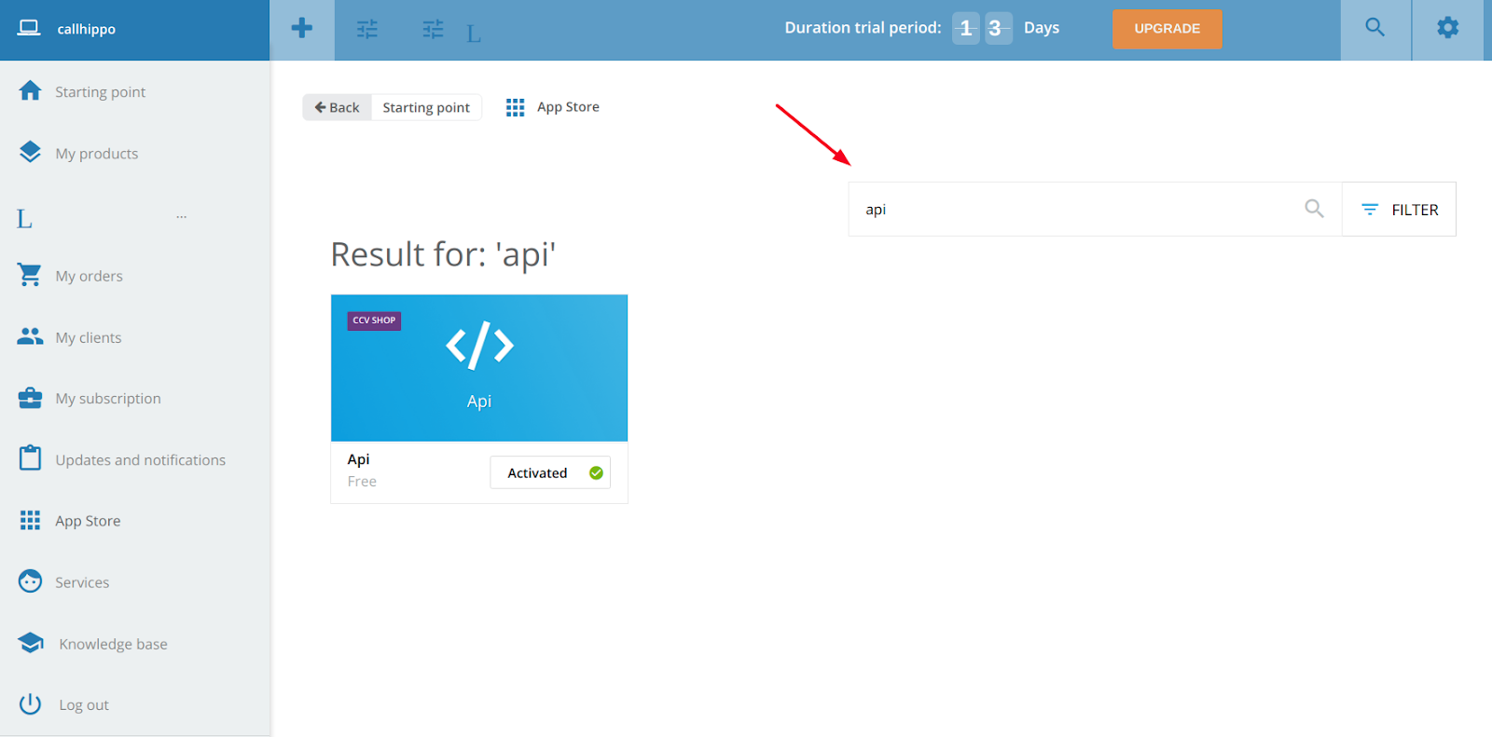Click the Duration trial period text
The height and width of the screenshot is (737, 1492).
coord(863,28)
